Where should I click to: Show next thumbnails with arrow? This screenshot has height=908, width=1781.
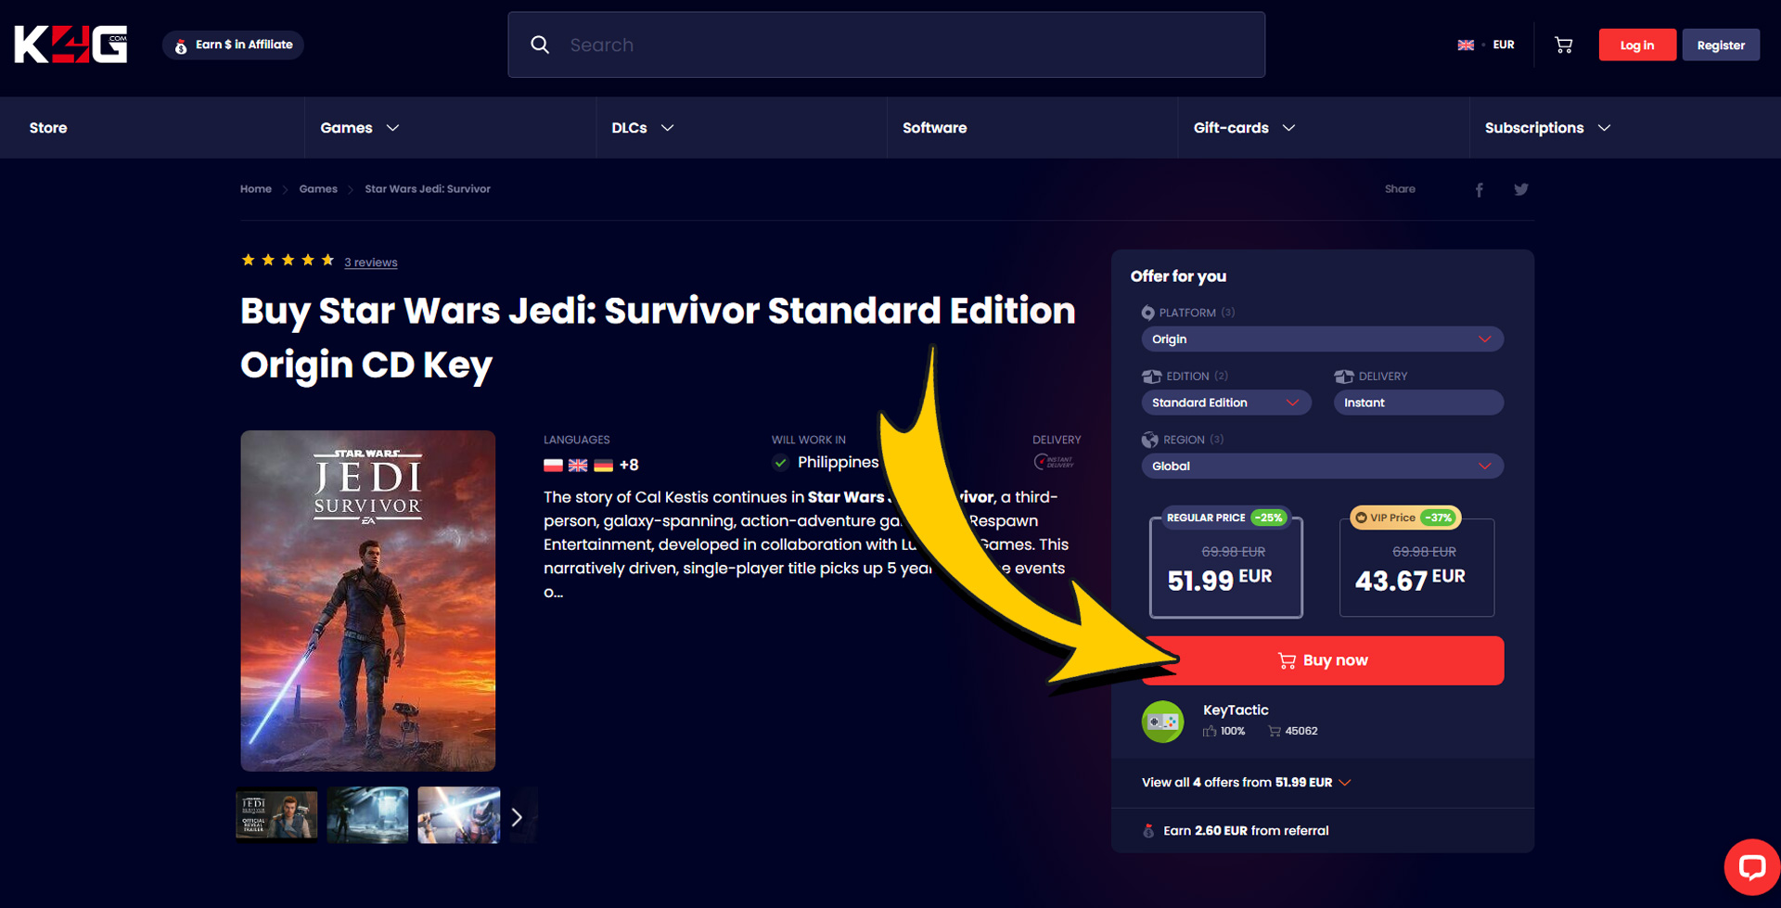point(518,817)
